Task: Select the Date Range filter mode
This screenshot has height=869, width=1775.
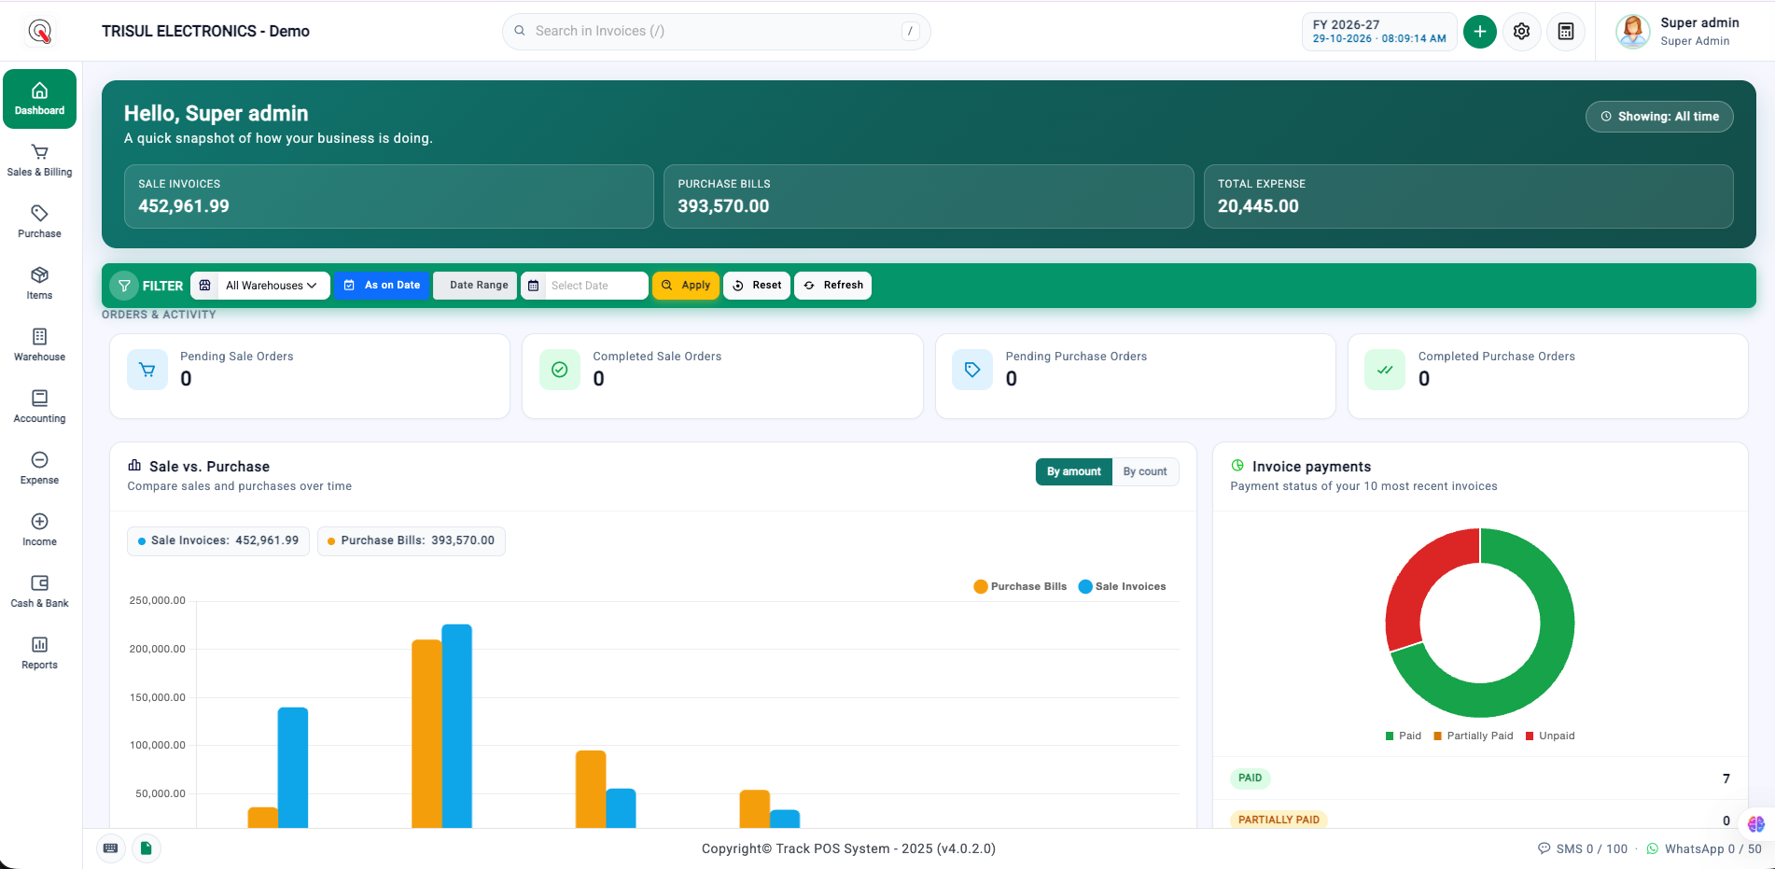Action: [475, 286]
